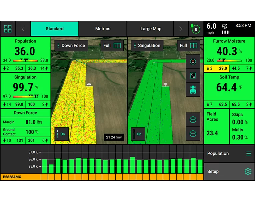This screenshot has width=256, height=201.
Task: Center map on the tractor icon
Action: pyautogui.click(x=193, y=89)
